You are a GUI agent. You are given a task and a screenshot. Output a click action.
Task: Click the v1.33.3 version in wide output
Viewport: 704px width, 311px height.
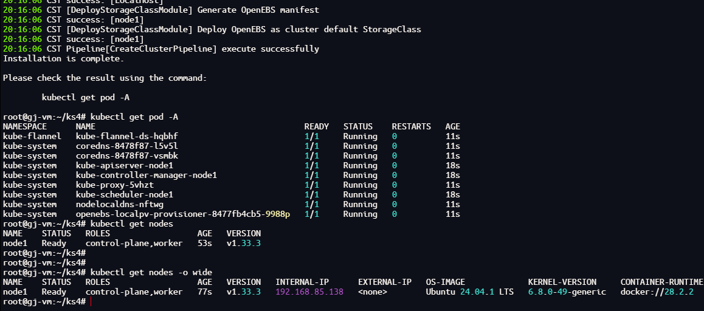(244, 292)
